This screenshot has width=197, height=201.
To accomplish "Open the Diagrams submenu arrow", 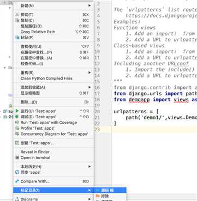I will click(x=89, y=199).
